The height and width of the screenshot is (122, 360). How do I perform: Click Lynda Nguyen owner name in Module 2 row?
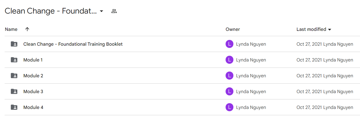tap(251, 76)
